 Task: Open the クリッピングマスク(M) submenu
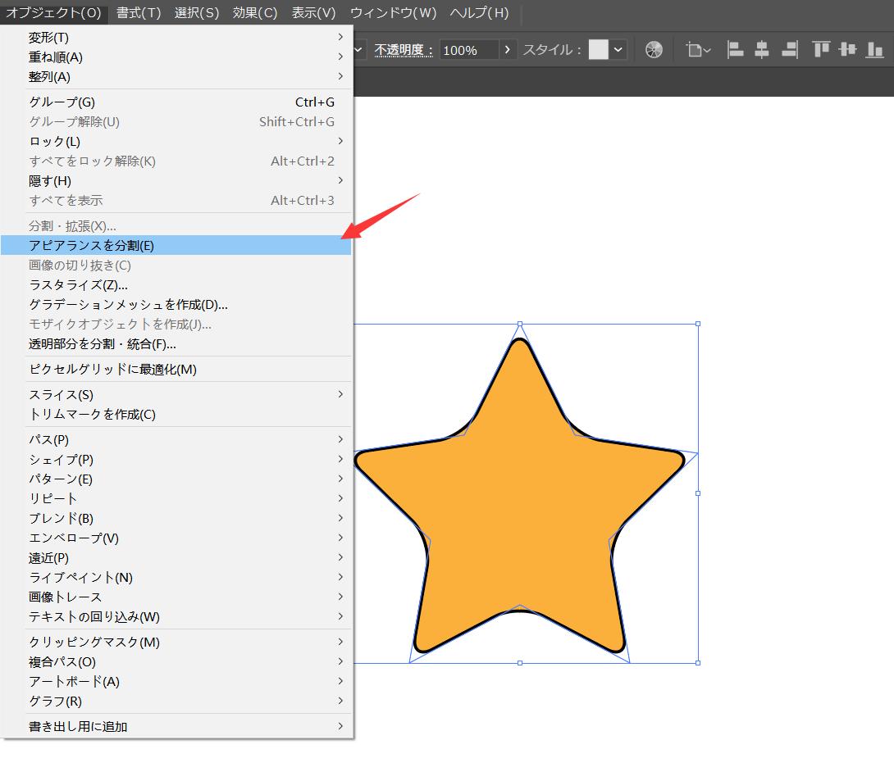click(x=176, y=642)
